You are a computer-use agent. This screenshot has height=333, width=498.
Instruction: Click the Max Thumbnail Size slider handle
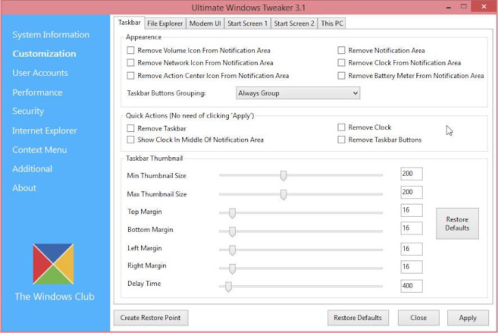[284, 194]
